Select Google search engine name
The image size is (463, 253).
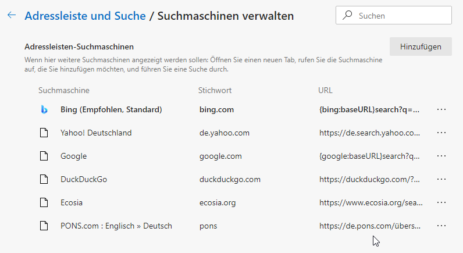[x=73, y=156]
